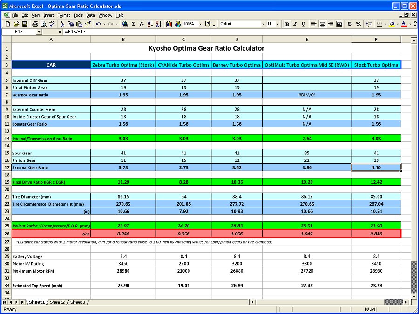Save the workbook with floppy icon
Image resolution: width=419 pixels, height=314 pixels.
25,24
